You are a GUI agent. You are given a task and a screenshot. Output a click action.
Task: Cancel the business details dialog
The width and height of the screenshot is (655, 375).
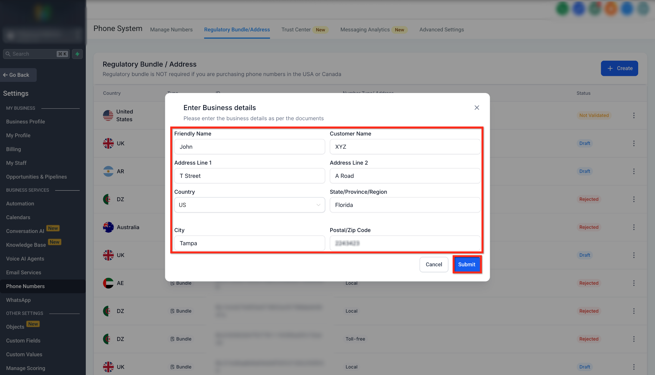[x=434, y=265]
